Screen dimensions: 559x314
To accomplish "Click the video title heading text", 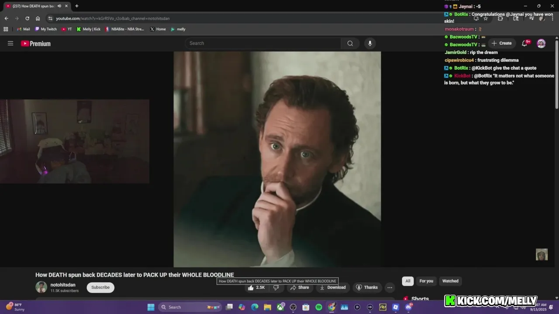I will coord(135,275).
